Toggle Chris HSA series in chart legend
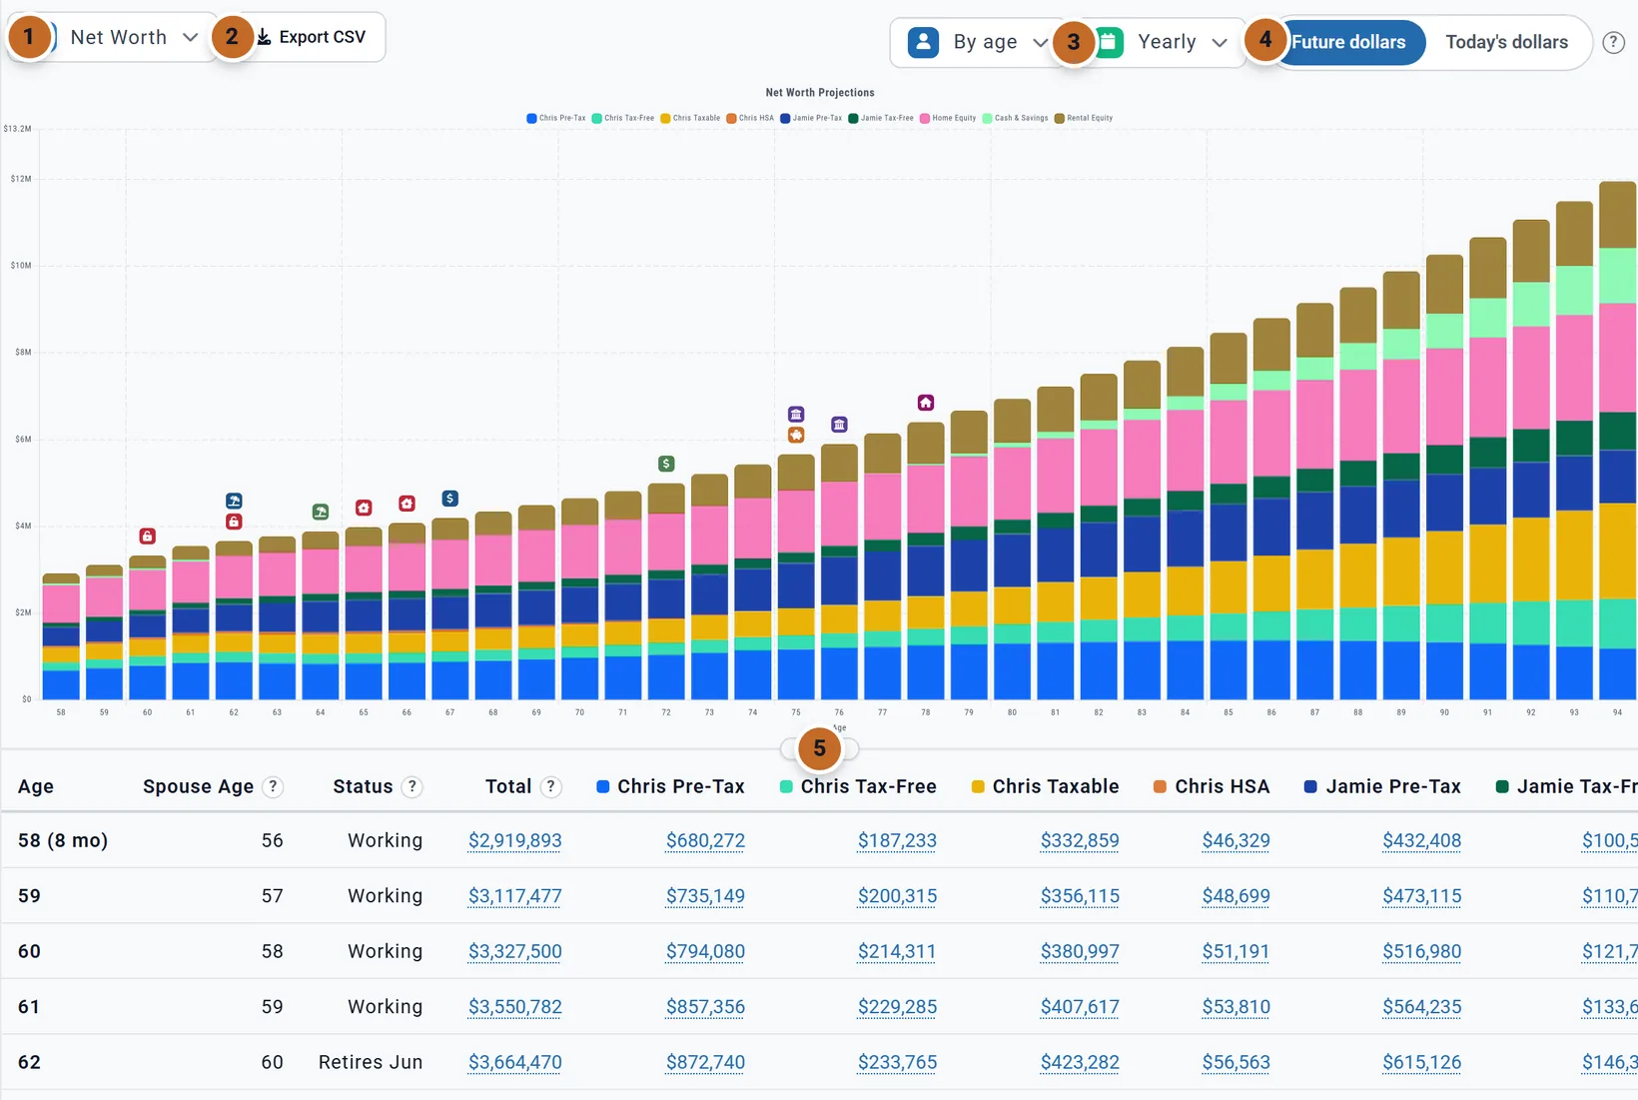 [750, 118]
